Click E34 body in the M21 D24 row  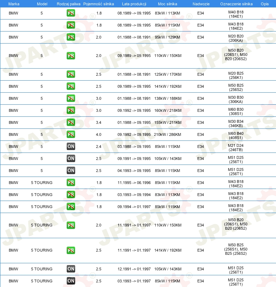pos(200,147)
